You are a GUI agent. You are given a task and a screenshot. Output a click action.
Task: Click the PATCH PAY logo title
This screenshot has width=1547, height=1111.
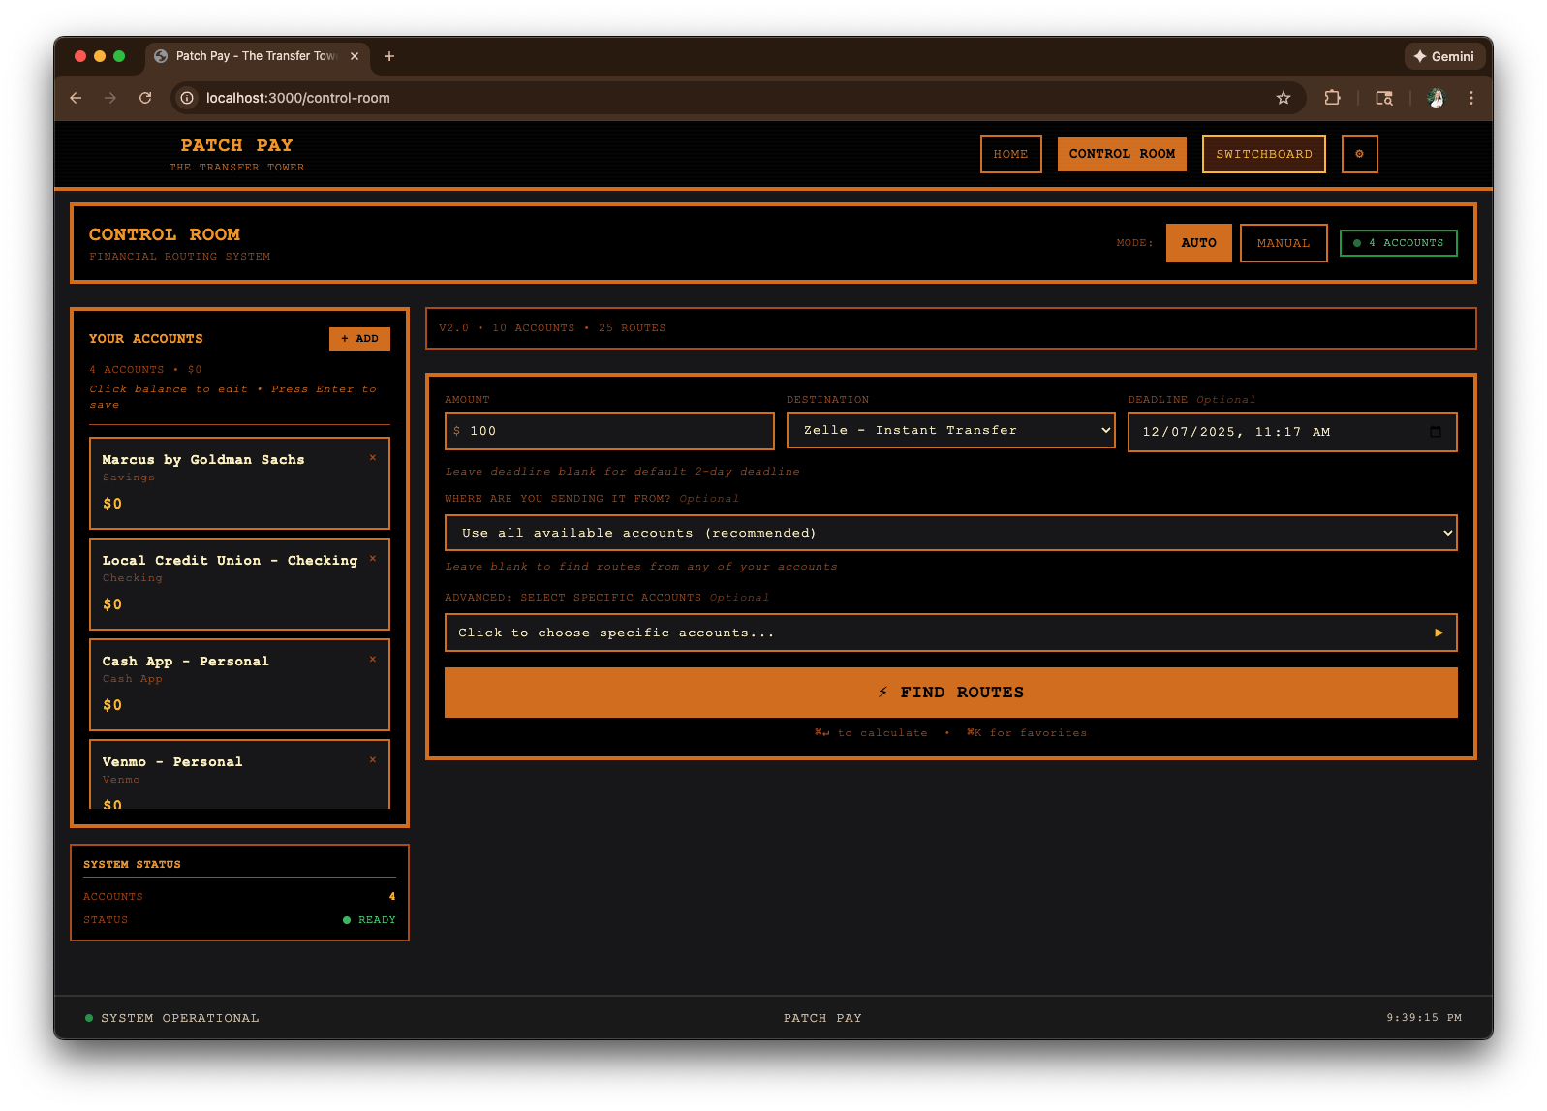tap(236, 145)
